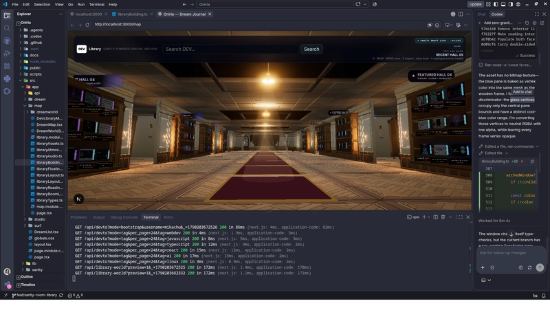Expand the Outline section

(27, 277)
